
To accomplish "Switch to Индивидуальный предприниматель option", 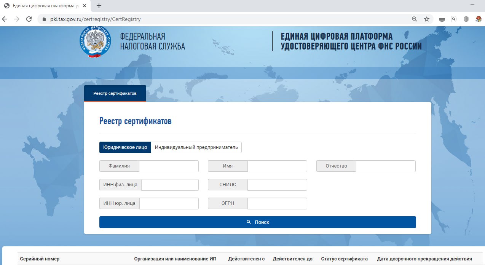I will (x=196, y=147).
